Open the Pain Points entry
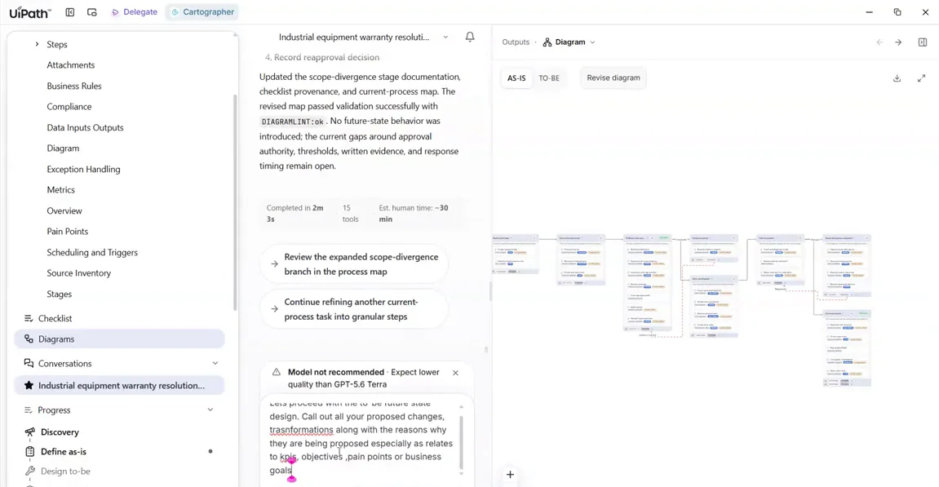Viewport: 939px width, 487px height. 68,231
